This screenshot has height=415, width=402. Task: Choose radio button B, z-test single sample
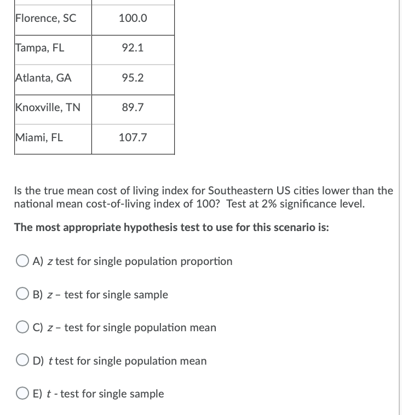[22, 294]
